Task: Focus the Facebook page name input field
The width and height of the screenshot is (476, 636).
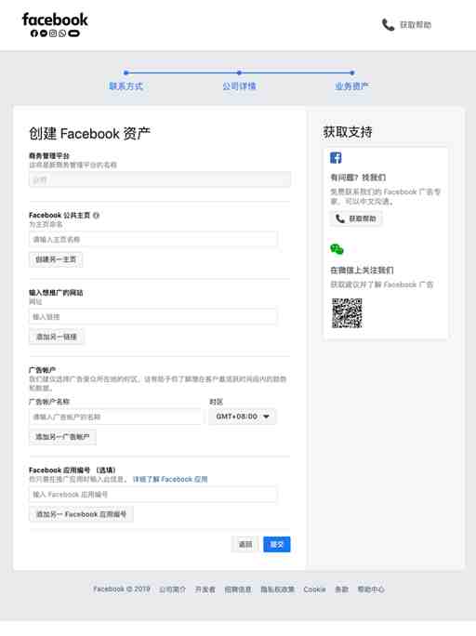Action: 152,239
